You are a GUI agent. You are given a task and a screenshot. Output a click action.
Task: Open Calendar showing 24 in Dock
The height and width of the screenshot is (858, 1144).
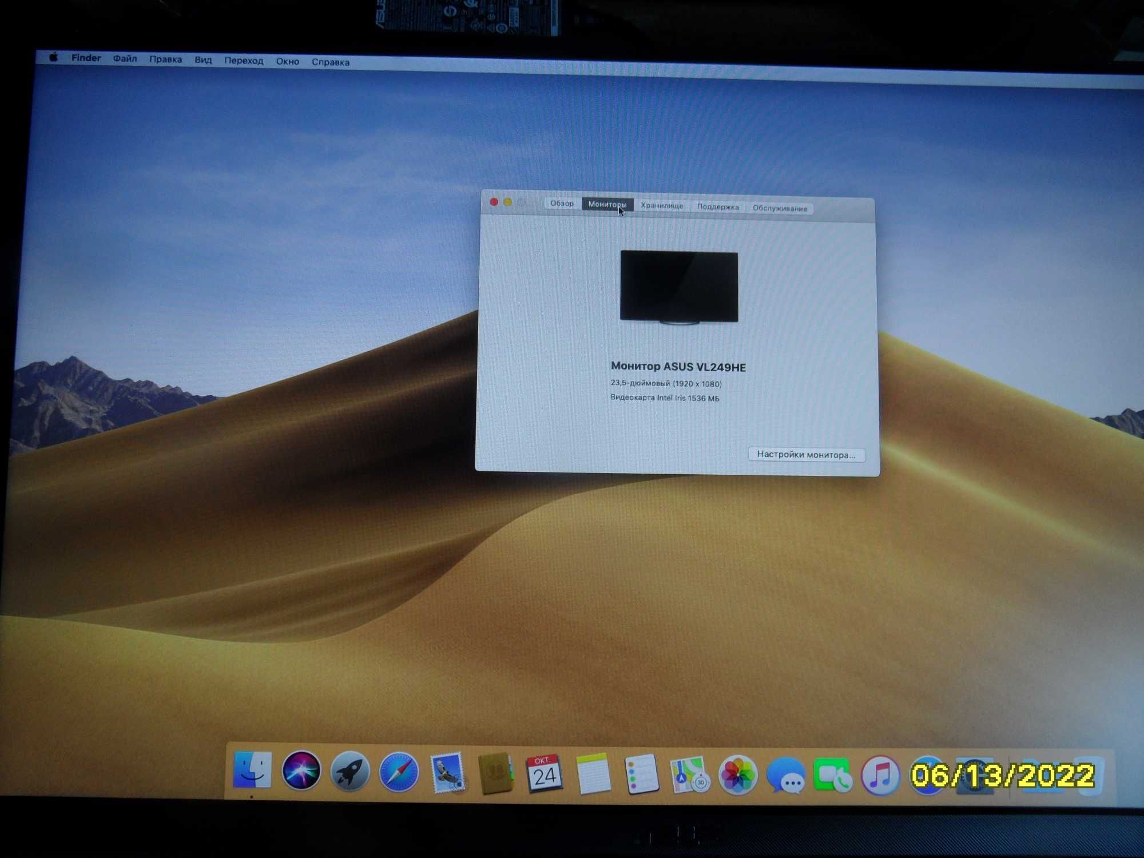click(x=544, y=774)
